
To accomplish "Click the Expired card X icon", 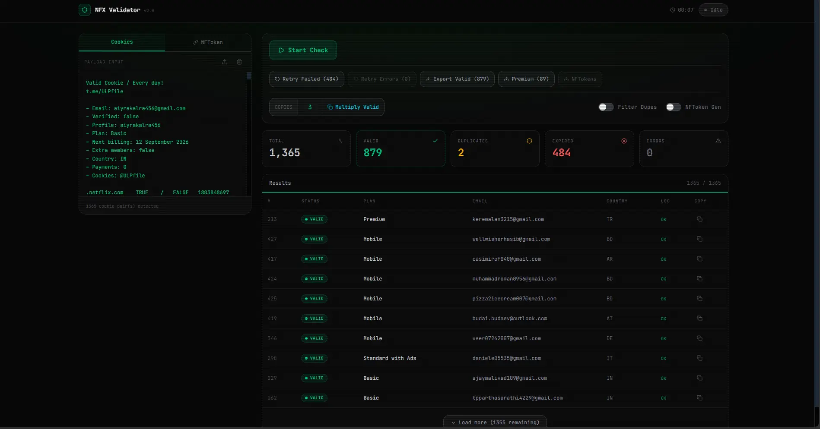I will pyautogui.click(x=624, y=141).
